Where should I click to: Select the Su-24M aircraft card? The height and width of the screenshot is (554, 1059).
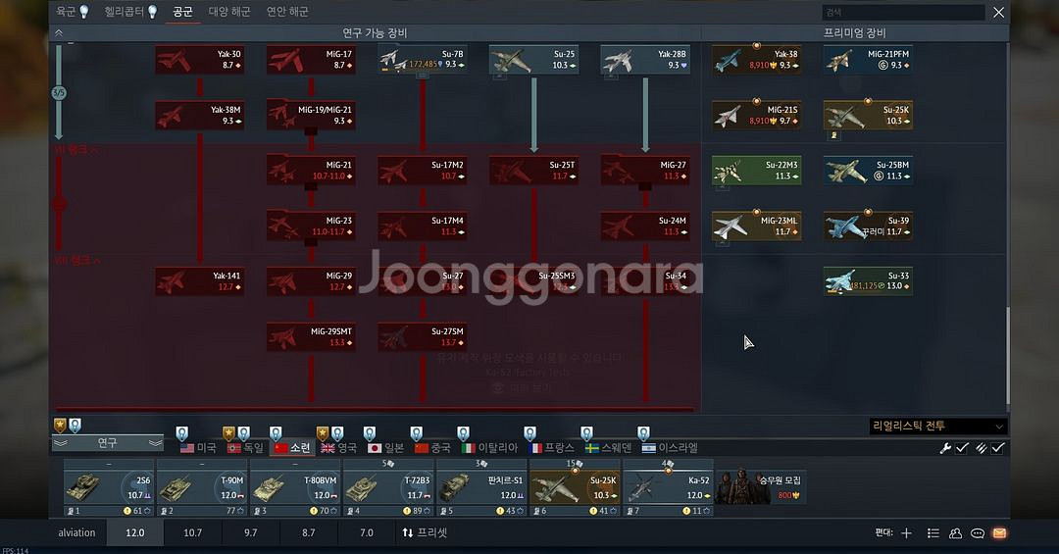[645, 226]
